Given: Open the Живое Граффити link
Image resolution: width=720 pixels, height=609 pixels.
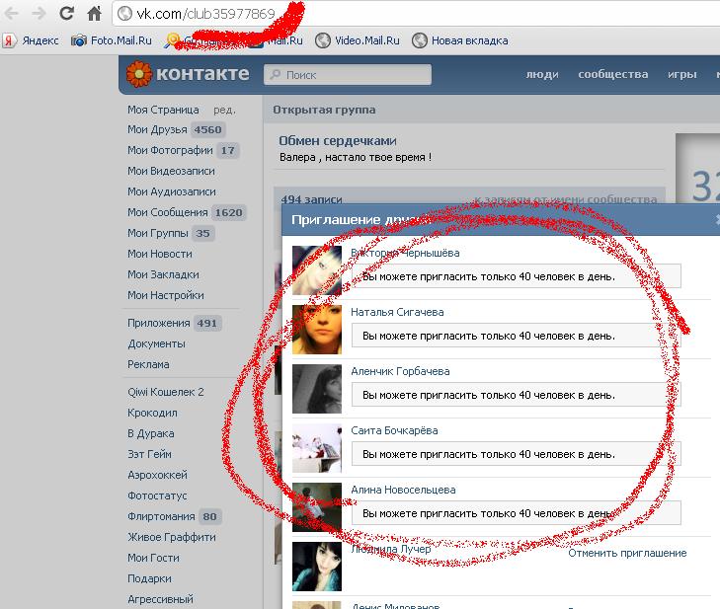Looking at the screenshot, I should click(x=172, y=537).
